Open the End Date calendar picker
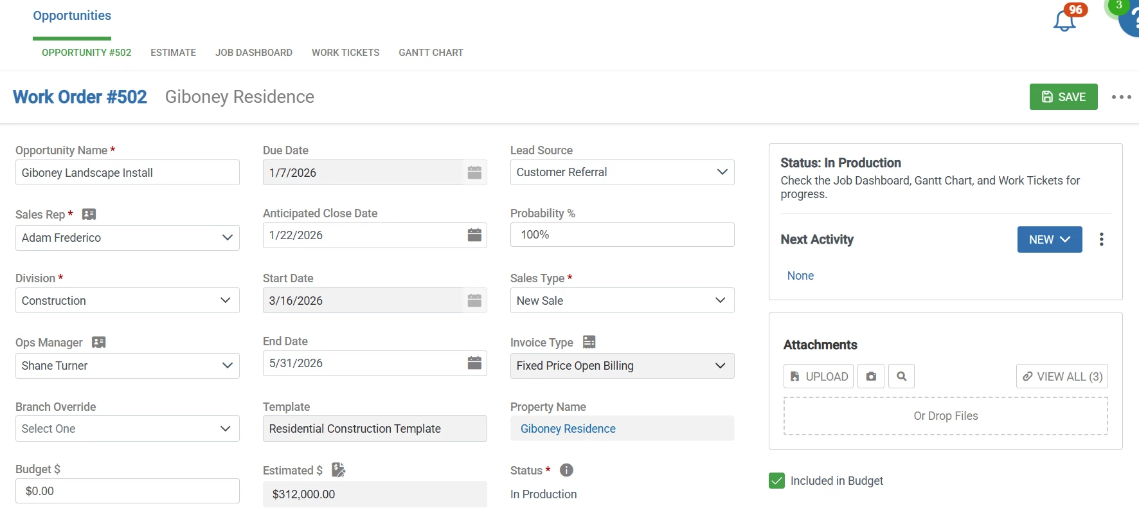1139x524 pixels. coord(474,363)
